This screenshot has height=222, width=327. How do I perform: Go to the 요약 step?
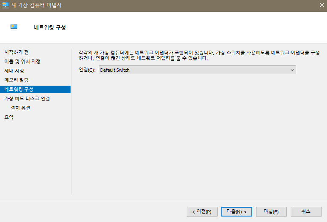coord(9,117)
